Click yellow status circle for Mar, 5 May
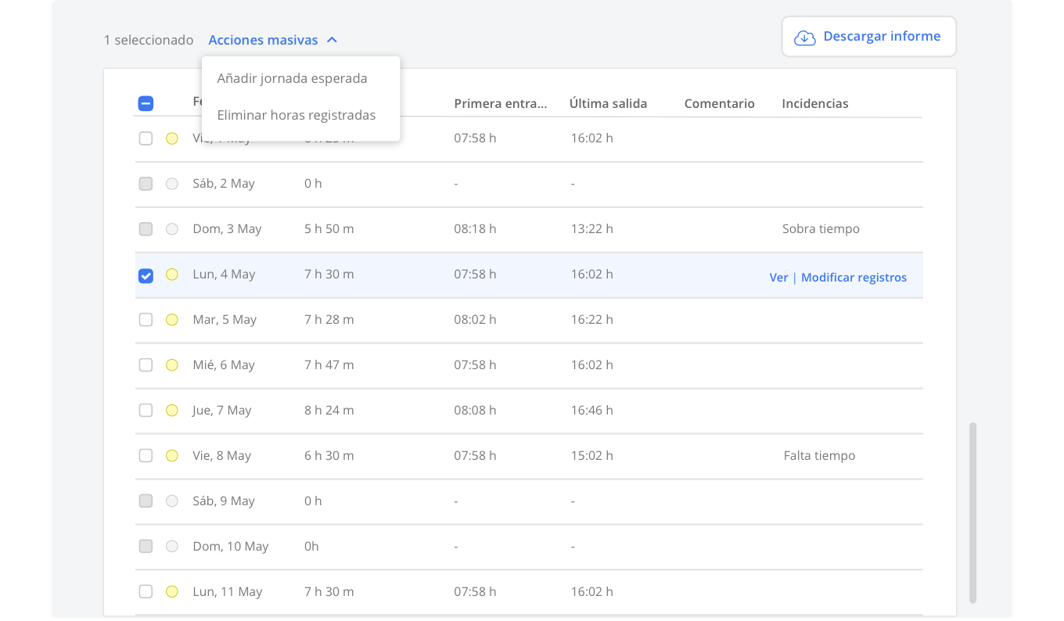 pos(172,320)
